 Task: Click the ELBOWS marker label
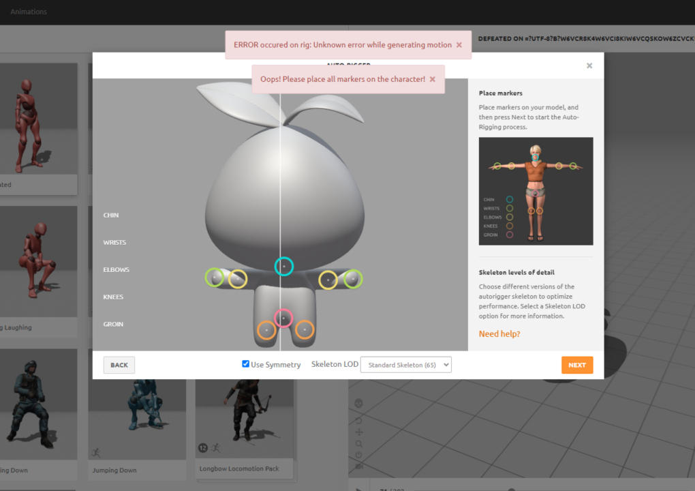click(116, 269)
